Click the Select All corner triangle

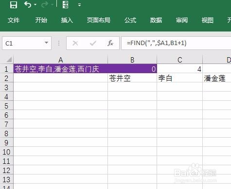point(9,60)
